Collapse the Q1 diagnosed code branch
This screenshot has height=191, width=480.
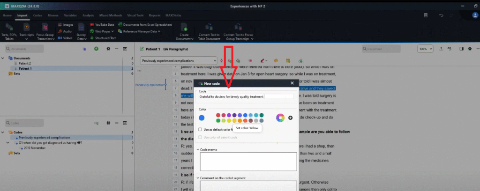tap(7, 143)
